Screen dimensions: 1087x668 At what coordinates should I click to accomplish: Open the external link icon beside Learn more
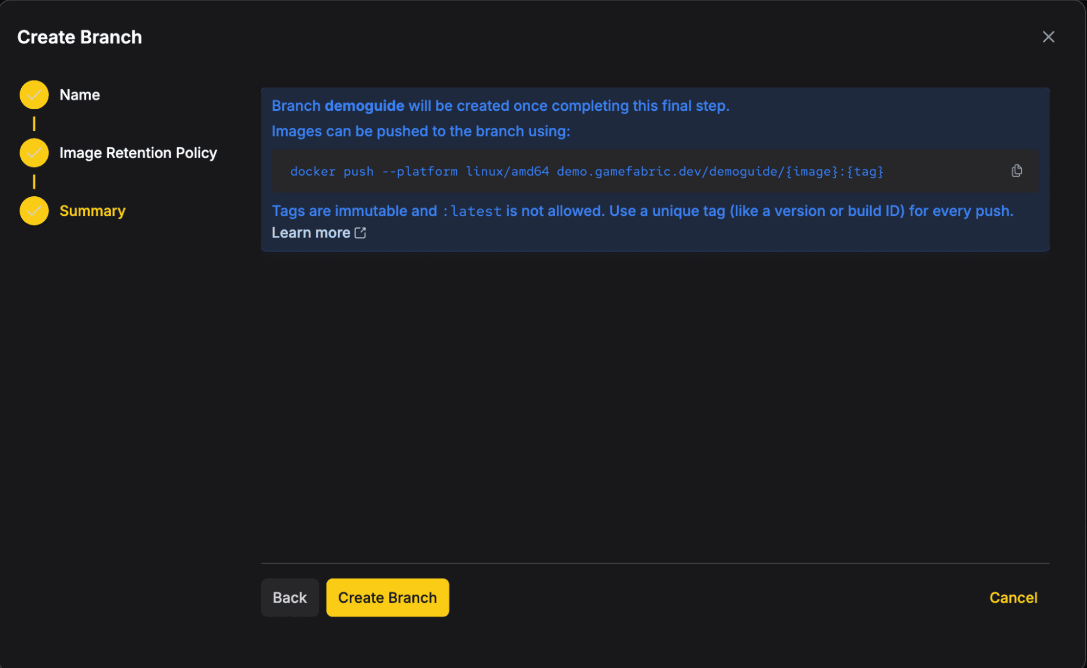[x=361, y=233]
